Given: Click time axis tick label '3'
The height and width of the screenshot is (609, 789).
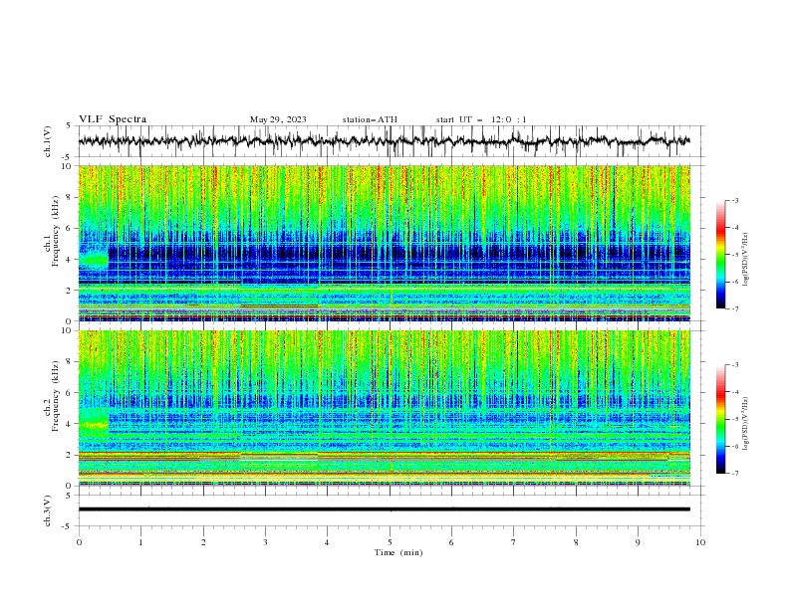Looking at the screenshot, I should click(265, 542).
